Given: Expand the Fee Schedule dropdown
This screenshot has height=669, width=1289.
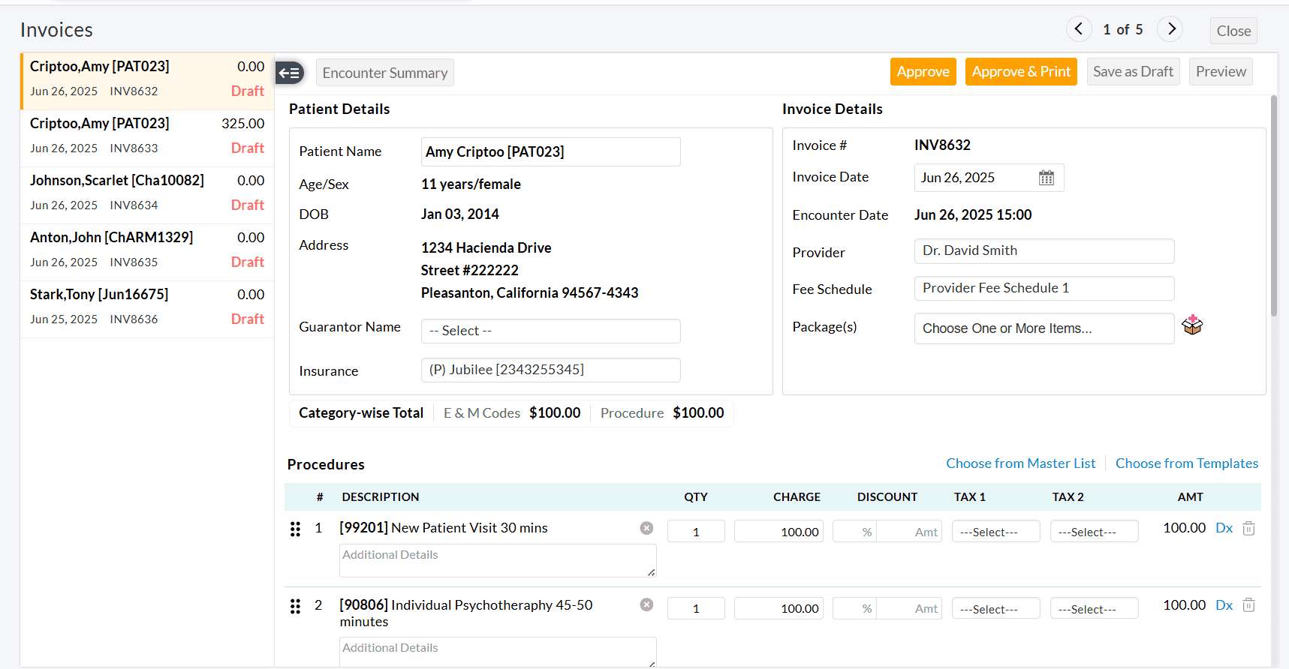Looking at the screenshot, I should [1044, 289].
